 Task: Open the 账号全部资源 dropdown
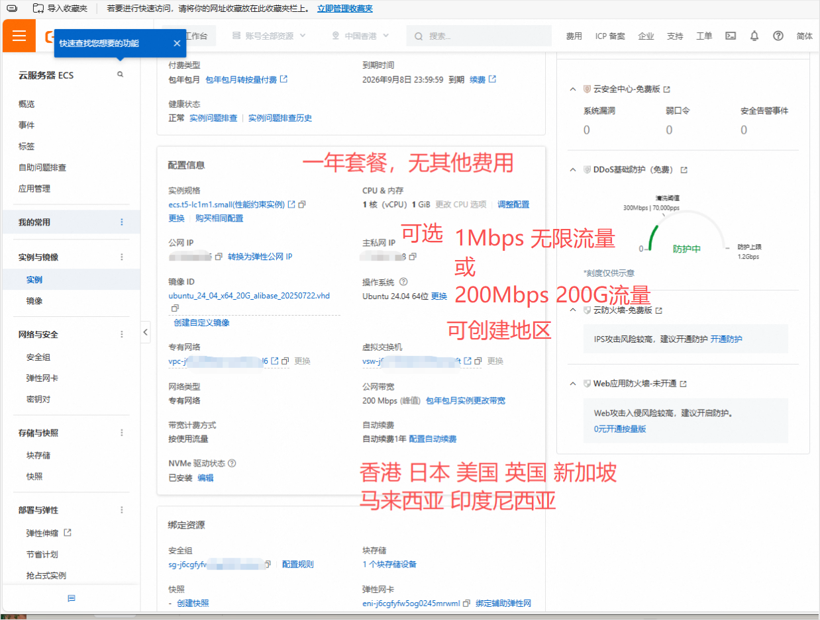point(269,36)
